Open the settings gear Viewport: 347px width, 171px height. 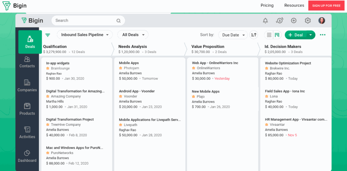point(308,21)
